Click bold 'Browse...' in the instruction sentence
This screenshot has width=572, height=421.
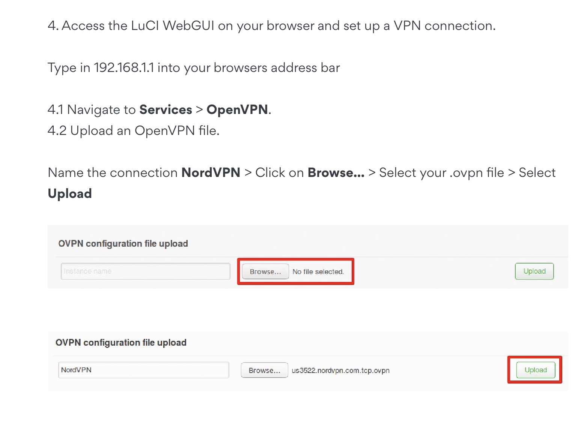coord(336,172)
